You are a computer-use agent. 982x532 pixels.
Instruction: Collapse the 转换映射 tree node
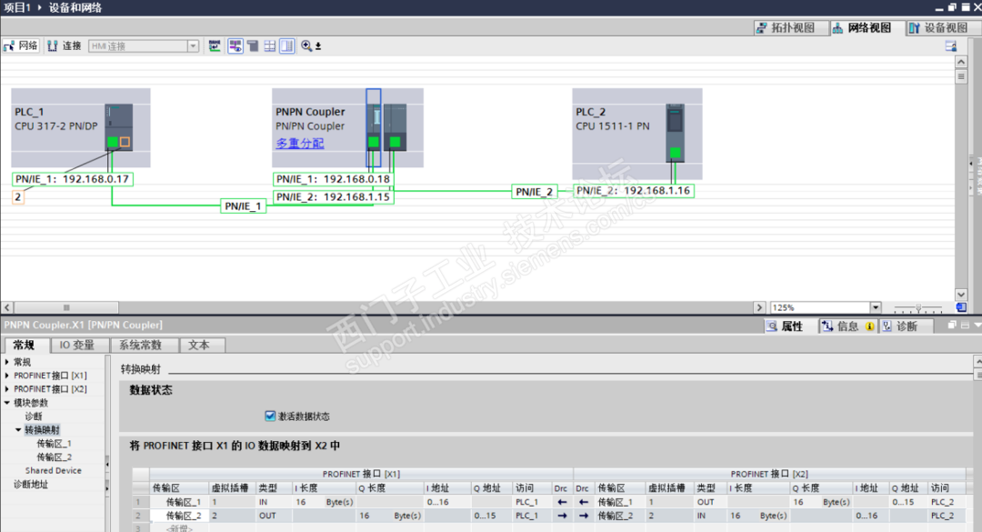point(18,430)
